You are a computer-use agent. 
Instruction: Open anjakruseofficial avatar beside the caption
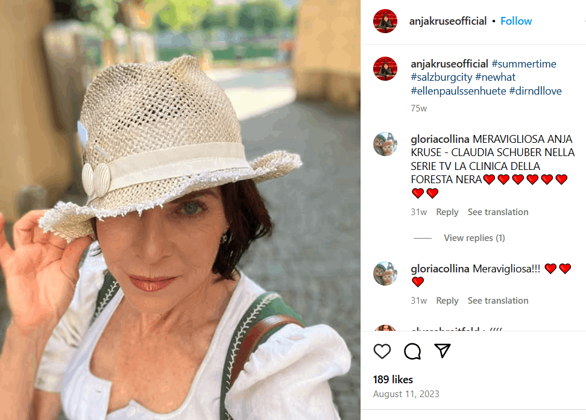tap(385, 69)
